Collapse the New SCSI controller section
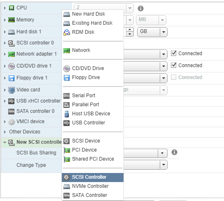 [5, 142]
